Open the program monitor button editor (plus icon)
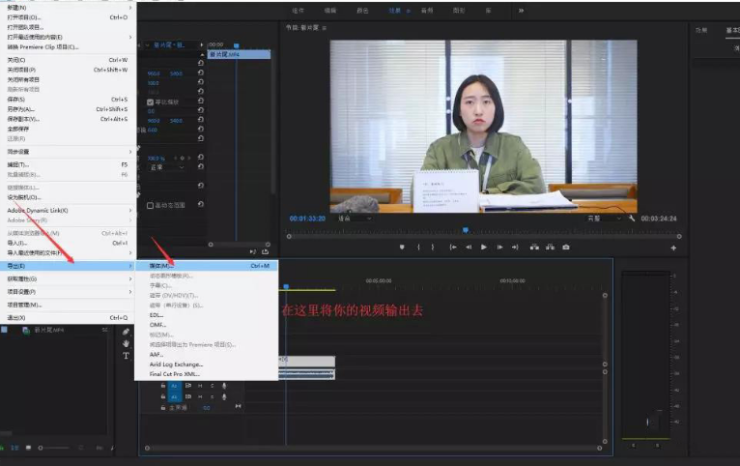The width and height of the screenshot is (740, 466). coord(673,248)
